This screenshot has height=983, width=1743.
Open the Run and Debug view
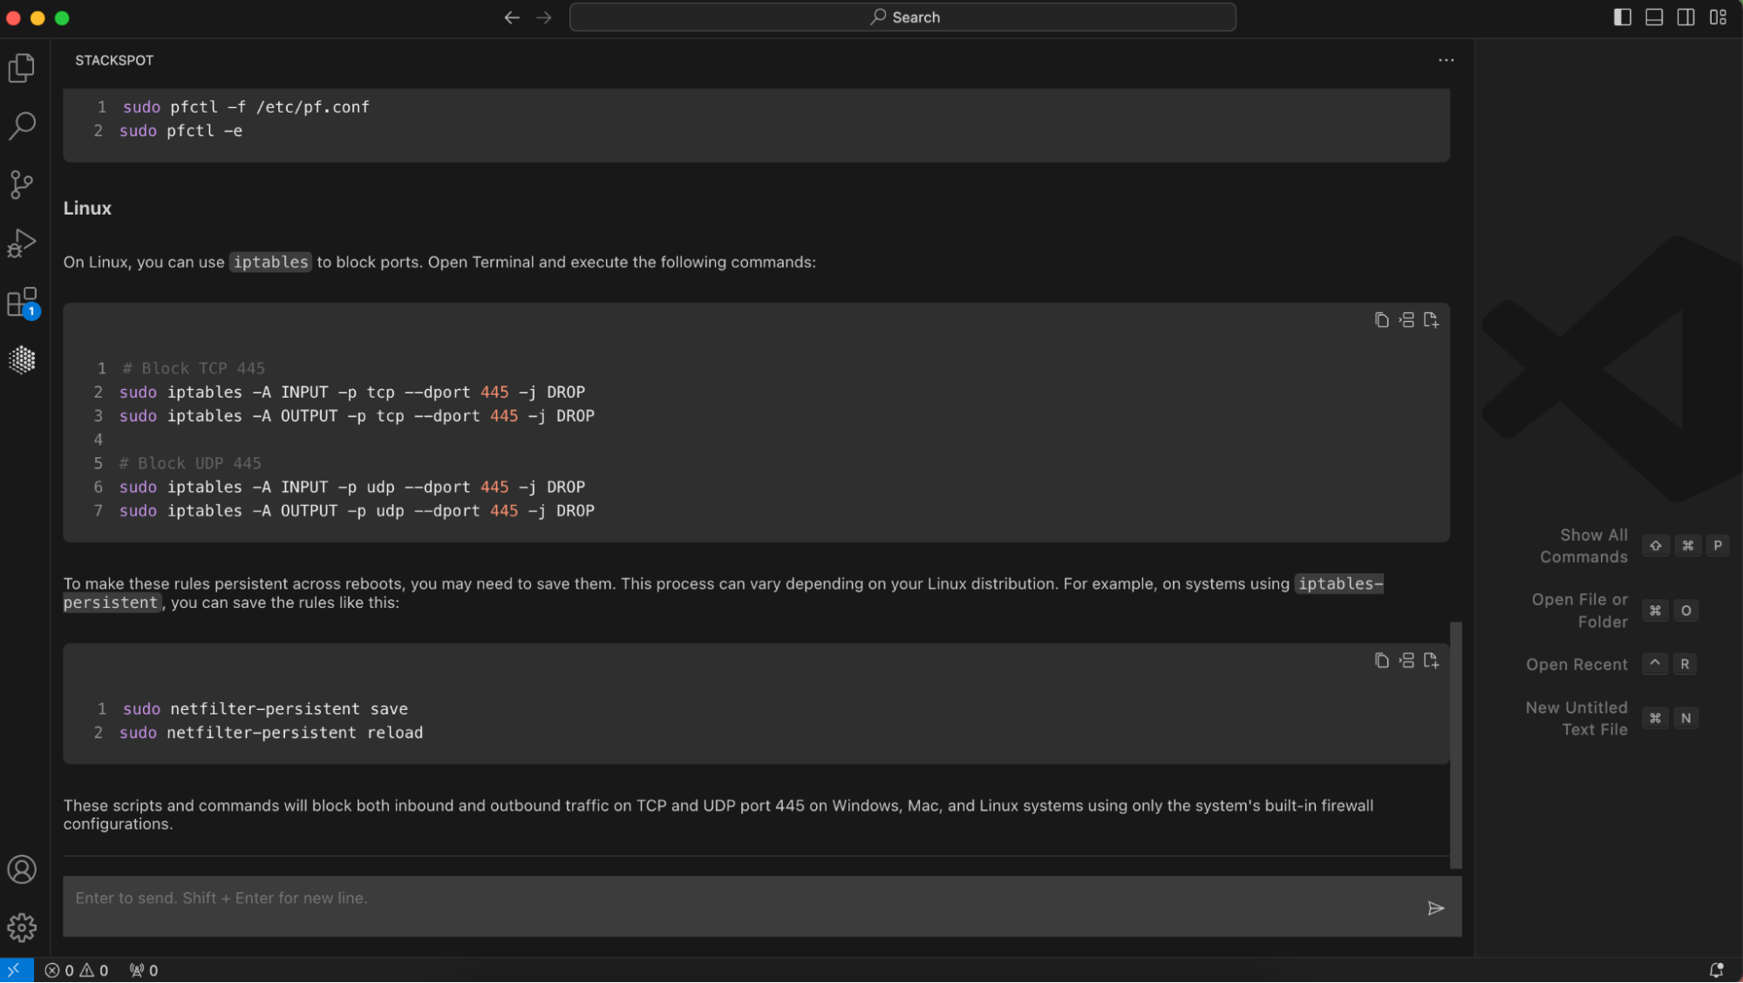(x=22, y=243)
